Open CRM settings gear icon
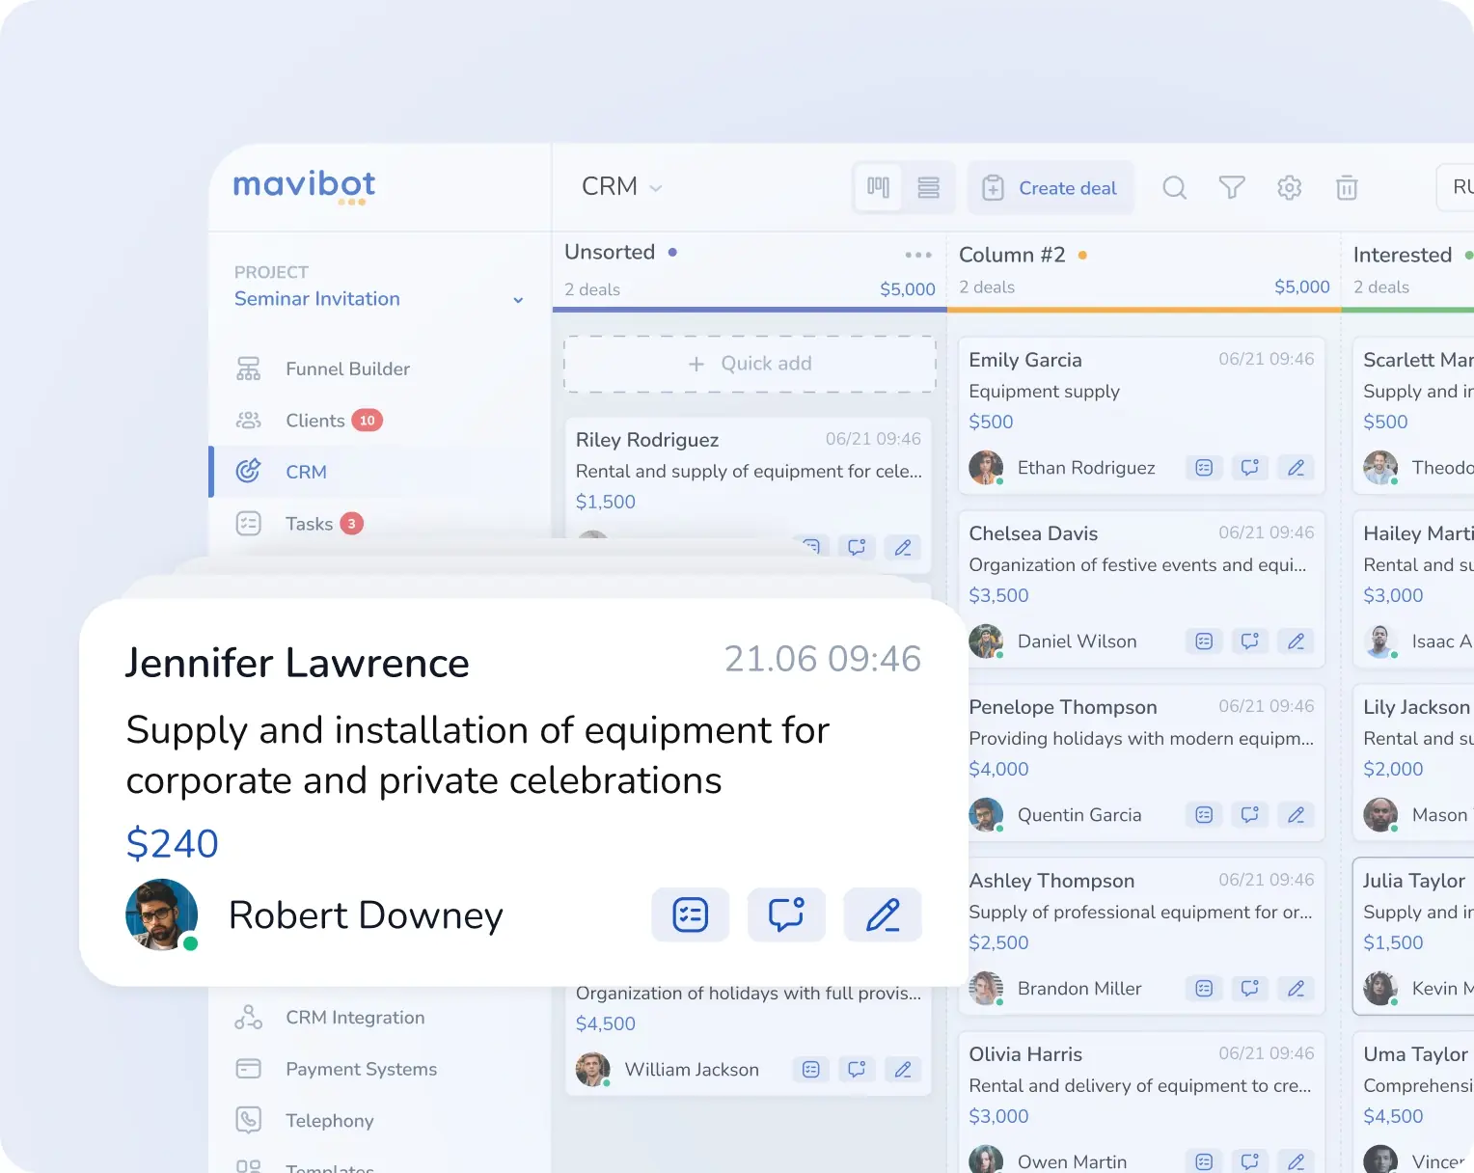Viewport: 1474px width, 1173px height. point(1290,187)
